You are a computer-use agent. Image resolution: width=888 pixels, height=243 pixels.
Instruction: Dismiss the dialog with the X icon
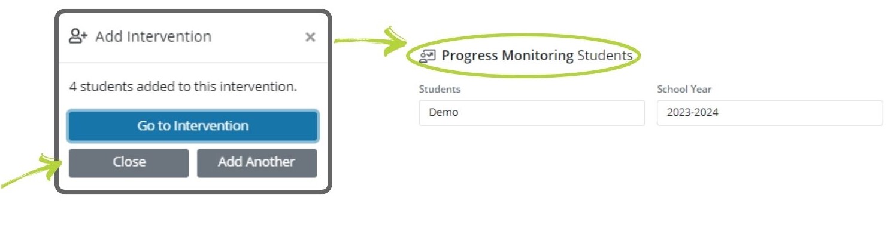310,37
